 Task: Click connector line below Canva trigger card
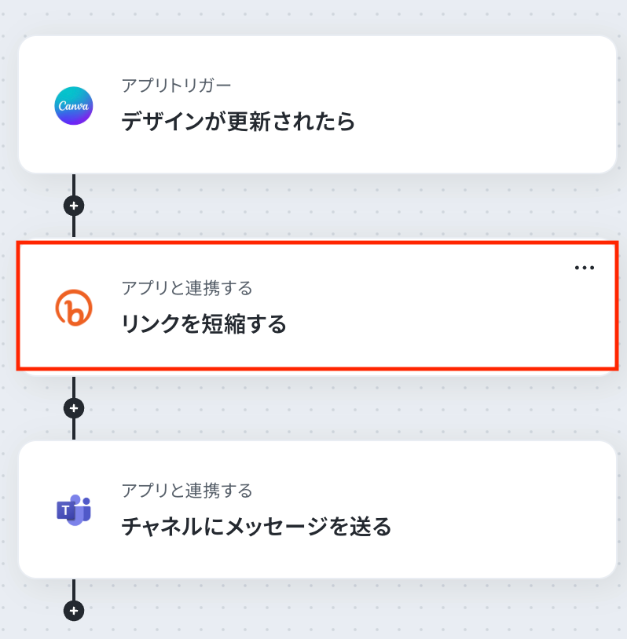(74, 184)
